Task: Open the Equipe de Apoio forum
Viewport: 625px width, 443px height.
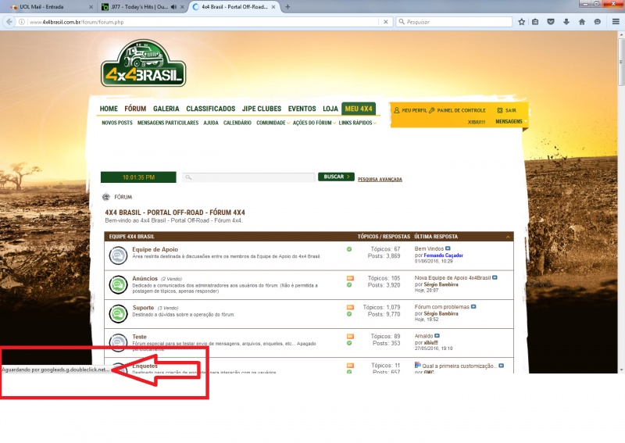Action: click(x=155, y=249)
